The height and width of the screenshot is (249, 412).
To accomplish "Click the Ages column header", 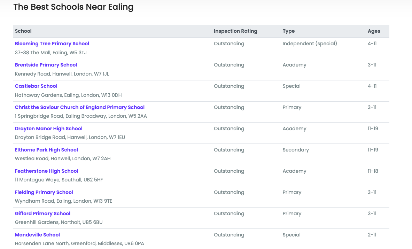I will coord(374,31).
